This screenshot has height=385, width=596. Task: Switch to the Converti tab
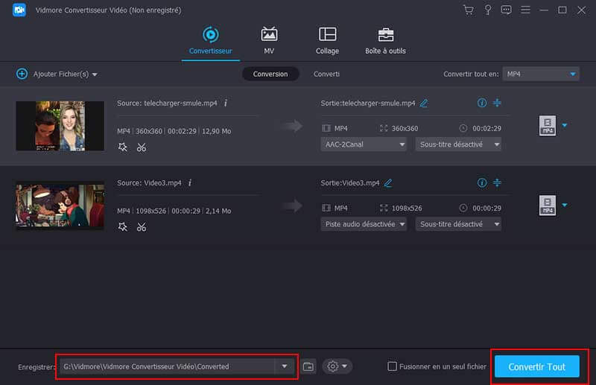[x=326, y=74]
